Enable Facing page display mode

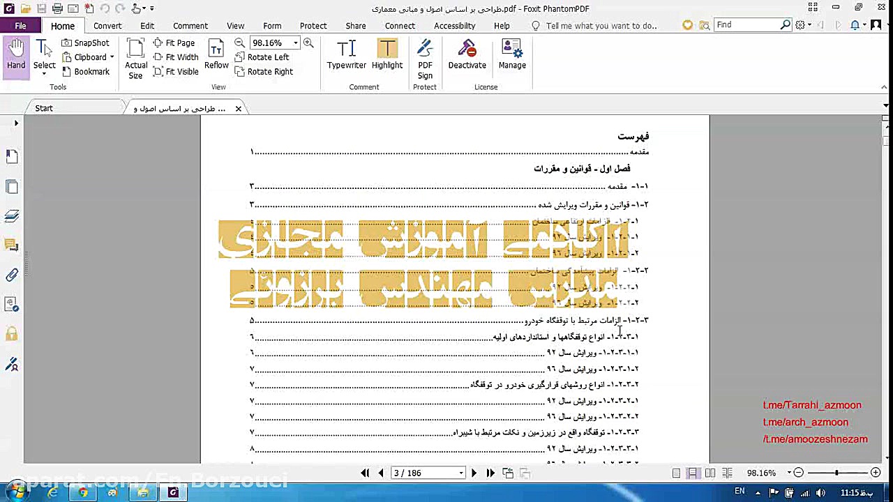coord(710,473)
